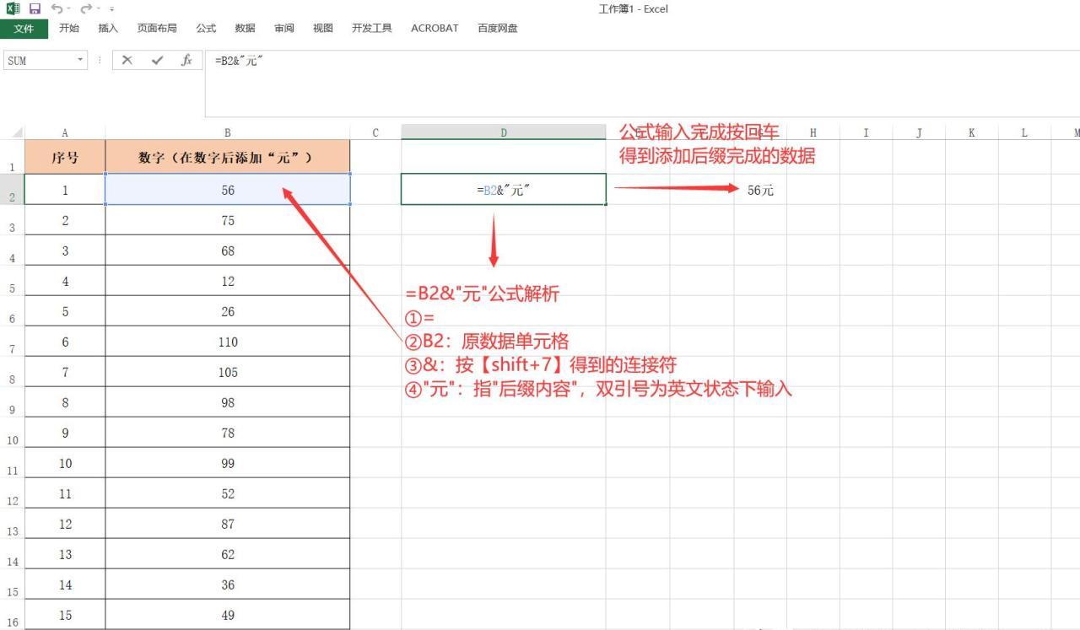This screenshot has width=1080, height=630.
Task: Click header cell 序号
Action: 65,157
